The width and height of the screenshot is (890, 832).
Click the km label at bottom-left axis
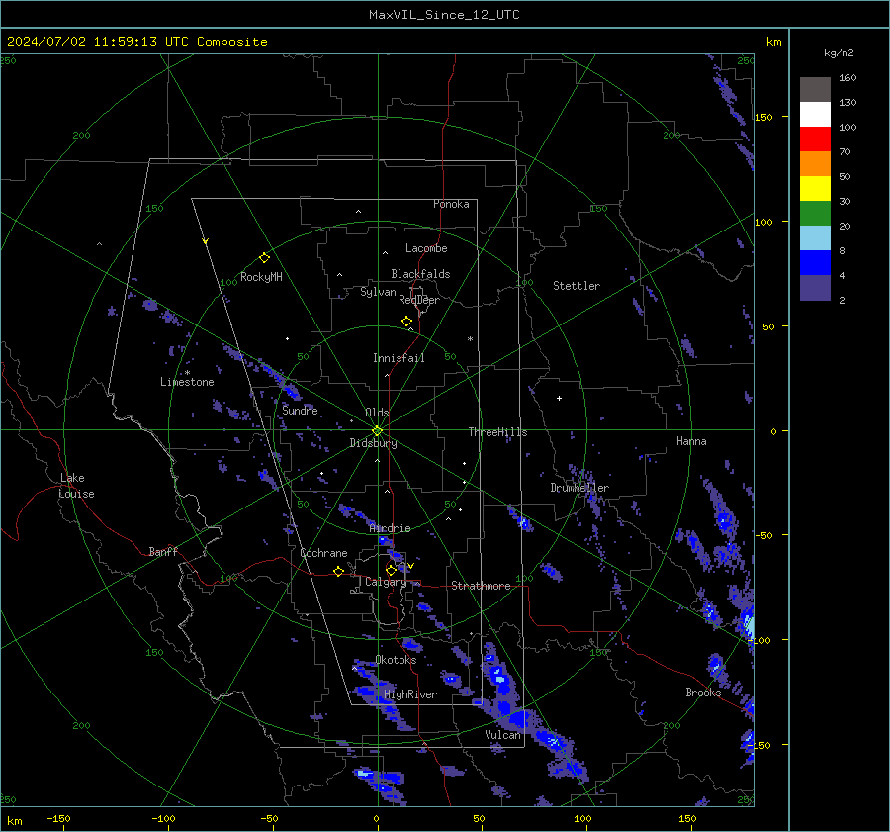14,821
